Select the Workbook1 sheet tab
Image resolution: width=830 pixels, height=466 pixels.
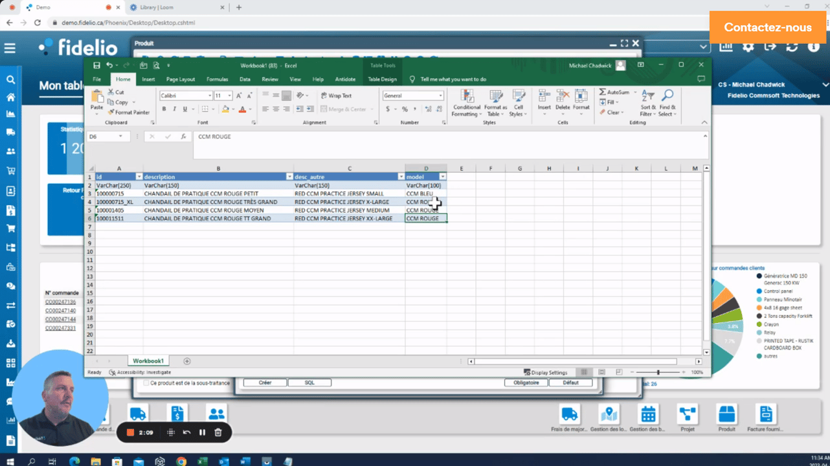[x=148, y=361]
